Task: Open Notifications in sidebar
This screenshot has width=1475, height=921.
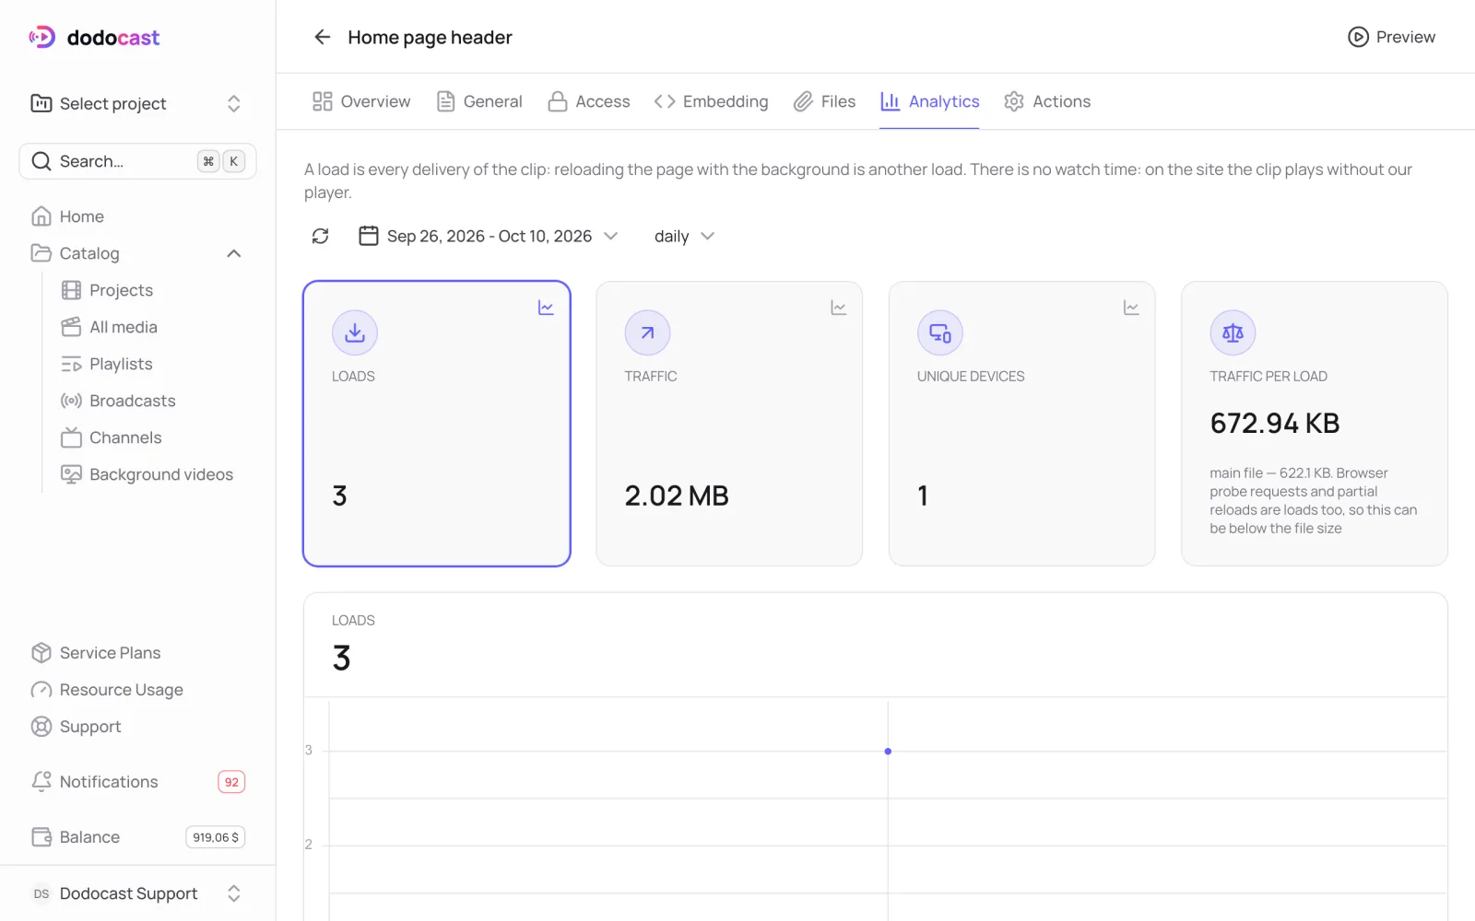Action: (138, 782)
